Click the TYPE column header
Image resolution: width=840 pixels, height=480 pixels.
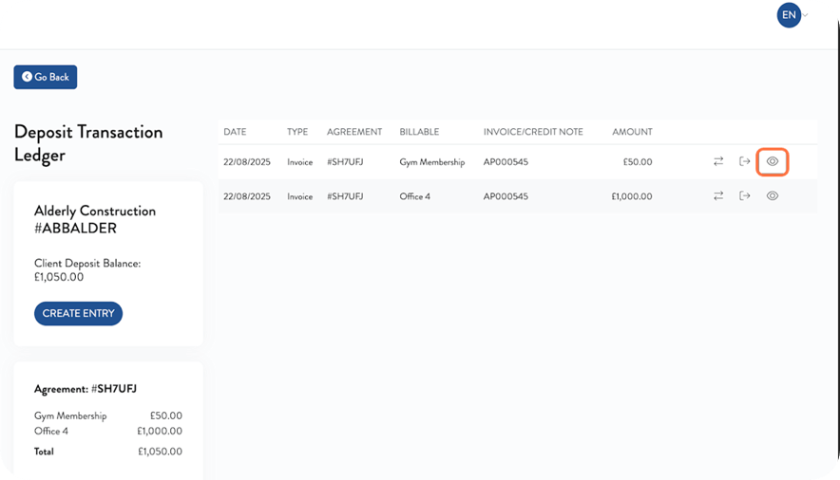(297, 132)
